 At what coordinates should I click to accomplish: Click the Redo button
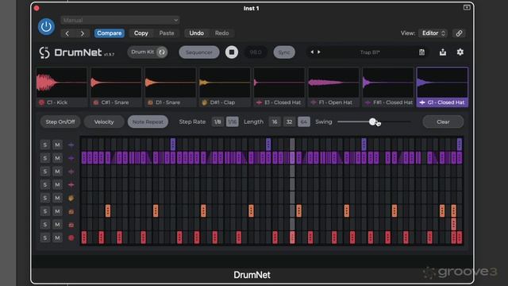coord(222,33)
